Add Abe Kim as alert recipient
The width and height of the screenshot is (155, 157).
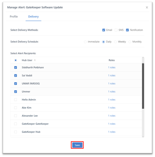[x=16, y=108]
